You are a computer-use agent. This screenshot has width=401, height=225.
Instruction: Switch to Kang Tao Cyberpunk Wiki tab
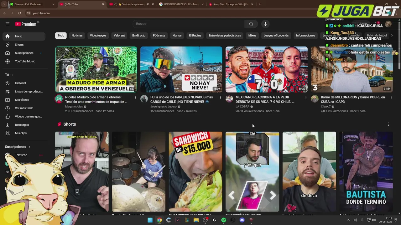(231, 4)
